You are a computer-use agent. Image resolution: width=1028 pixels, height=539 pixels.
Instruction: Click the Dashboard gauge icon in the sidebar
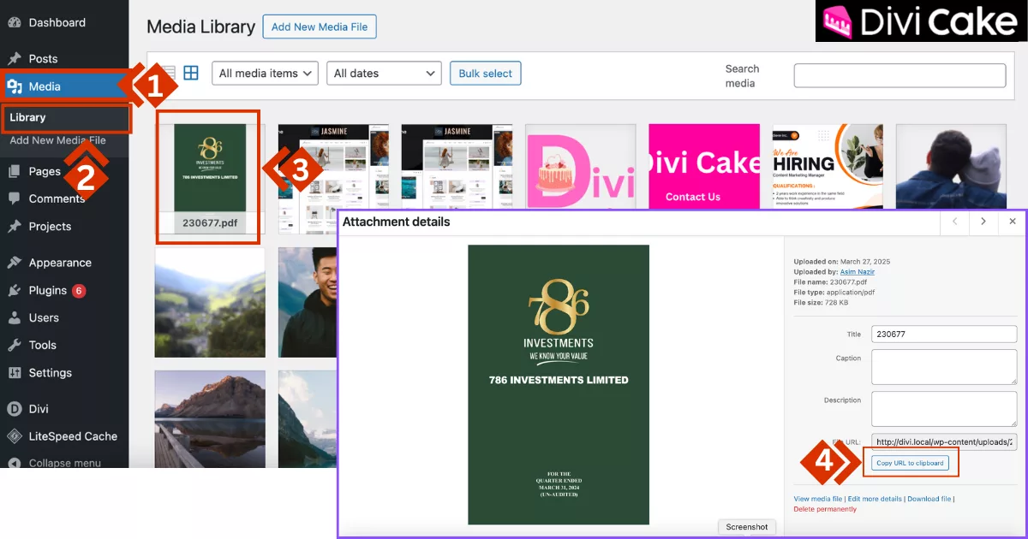pos(14,22)
